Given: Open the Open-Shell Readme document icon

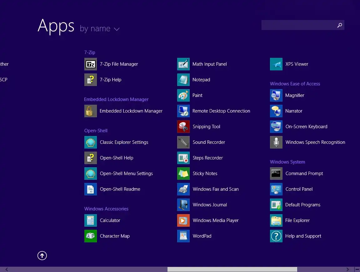Looking at the screenshot, I should pyautogui.click(x=90, y=189).
